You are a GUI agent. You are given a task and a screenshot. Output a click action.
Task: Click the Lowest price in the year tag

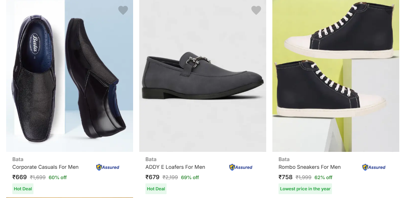coord(305,189)
